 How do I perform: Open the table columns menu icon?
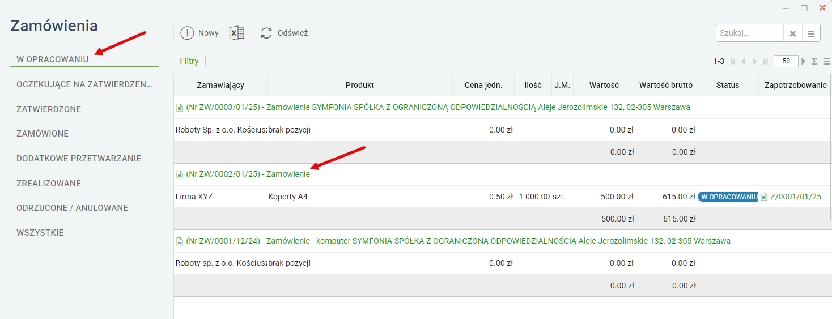[827, 61]
